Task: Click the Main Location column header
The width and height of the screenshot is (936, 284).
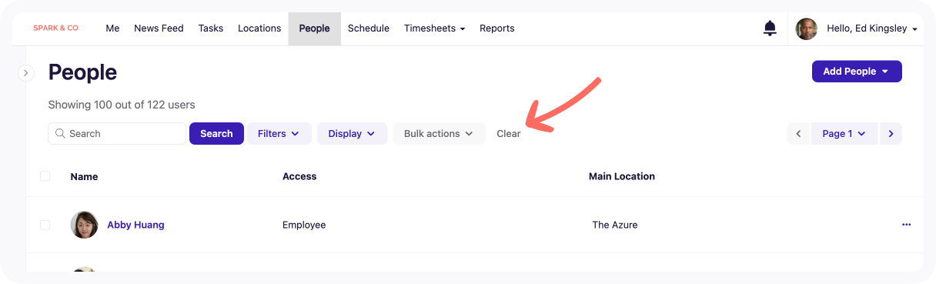Action: click(622, 176)
